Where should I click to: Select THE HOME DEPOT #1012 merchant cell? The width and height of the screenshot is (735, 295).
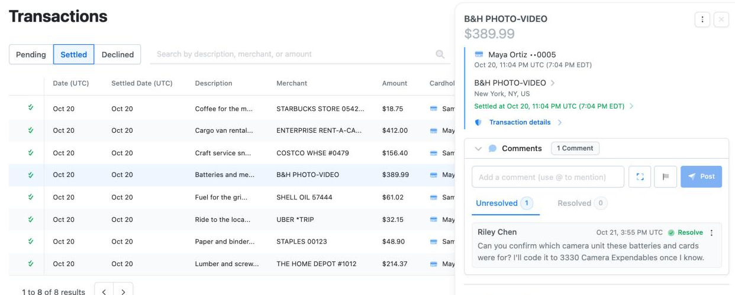tap(317, 264)
